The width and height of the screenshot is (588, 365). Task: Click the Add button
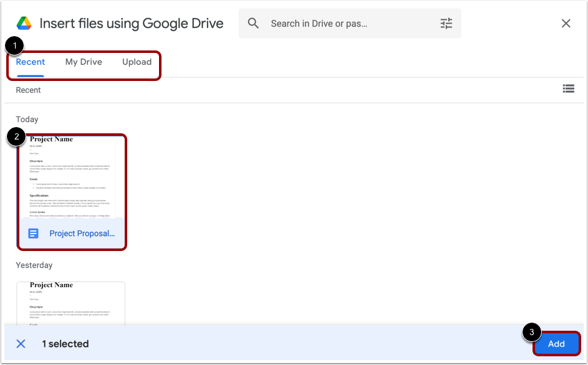(x=556, y=344)
